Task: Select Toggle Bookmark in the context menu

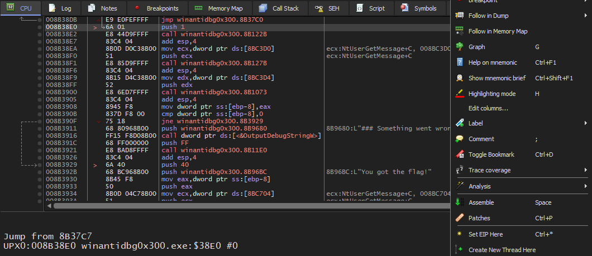Action: (491, 154)
